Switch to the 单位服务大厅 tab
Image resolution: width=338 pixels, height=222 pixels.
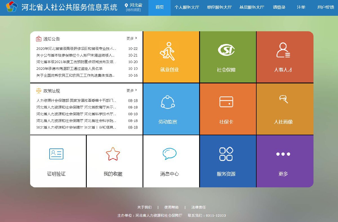pyautogui.click(x=219, y=7)
